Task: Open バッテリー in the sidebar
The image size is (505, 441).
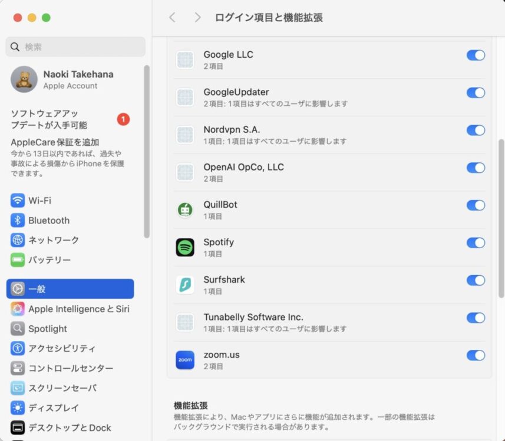Action: (x=70, y=260)
